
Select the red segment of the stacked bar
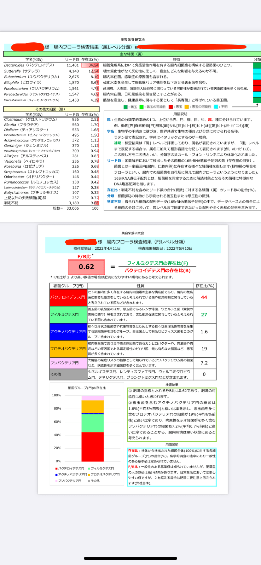[92, 446]
